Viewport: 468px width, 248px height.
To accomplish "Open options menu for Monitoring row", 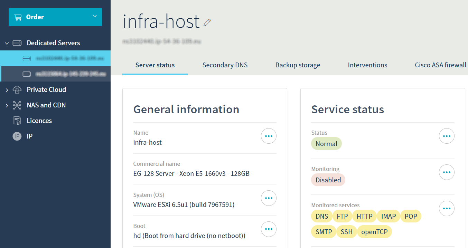I will tap(447, 172).
